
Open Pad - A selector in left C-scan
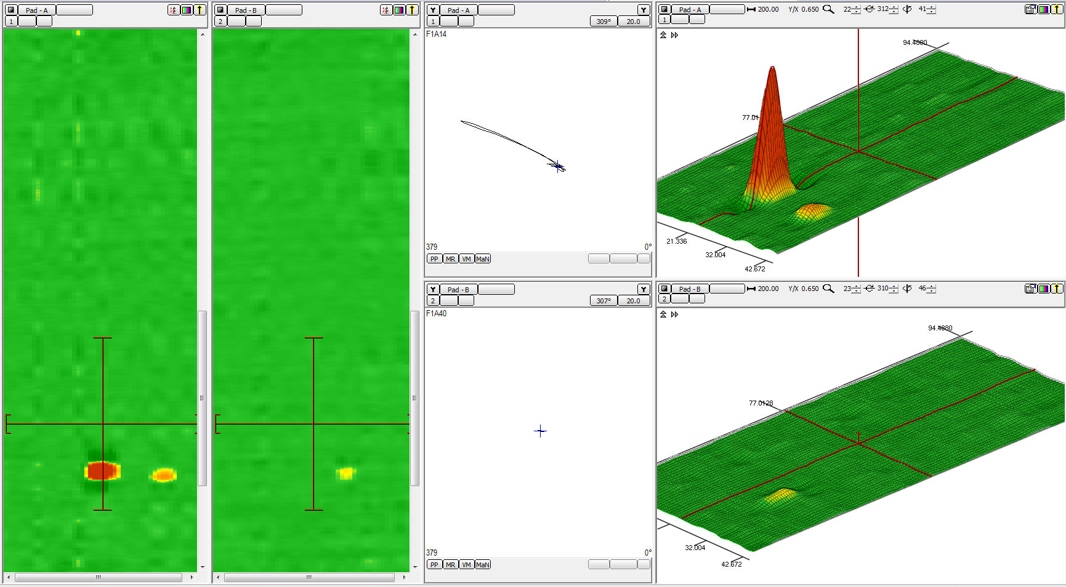(36, 10)
